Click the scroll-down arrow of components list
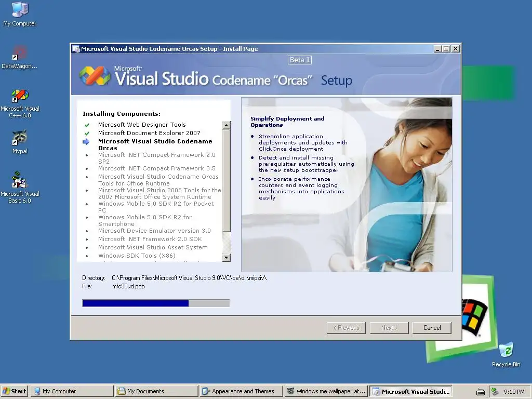532x399 pixels. (227, 258)
